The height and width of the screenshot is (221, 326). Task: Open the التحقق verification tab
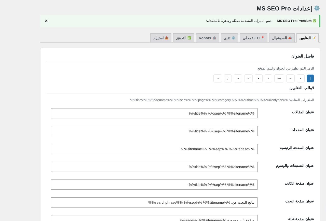tap(184, 38)
